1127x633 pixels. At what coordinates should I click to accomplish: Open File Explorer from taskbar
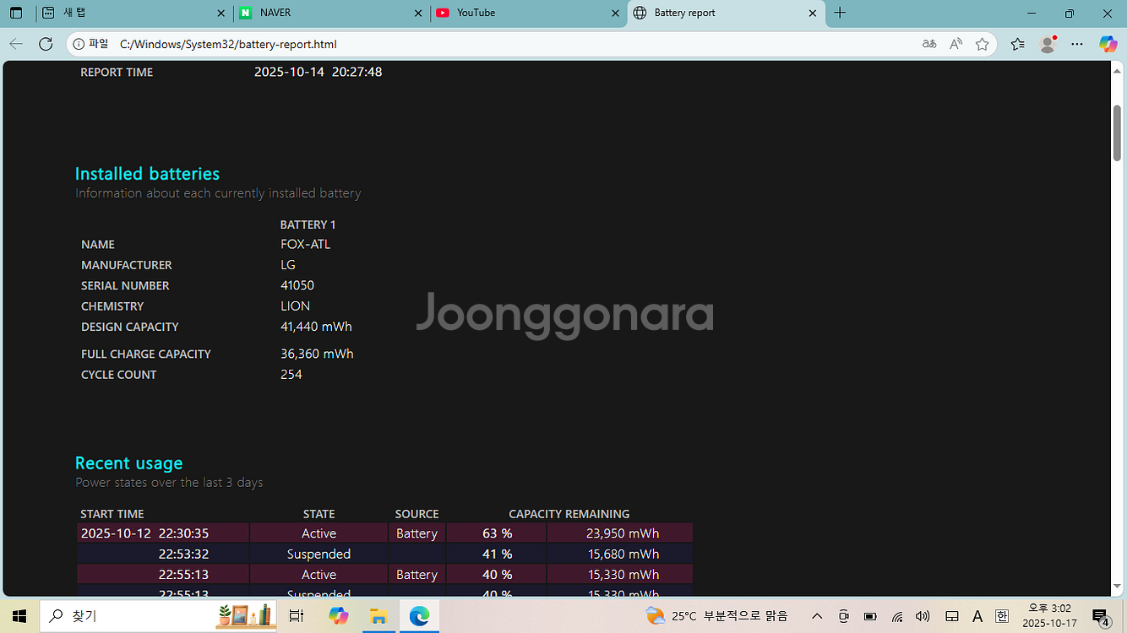coord(378,616)
